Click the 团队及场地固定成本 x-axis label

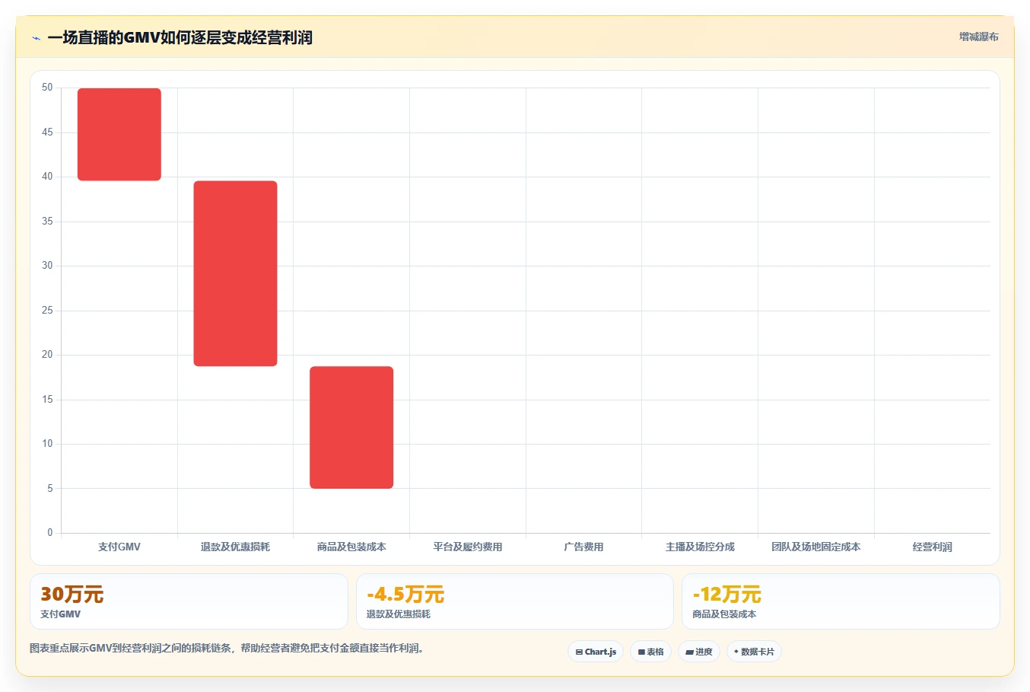(x=816, y=547)
